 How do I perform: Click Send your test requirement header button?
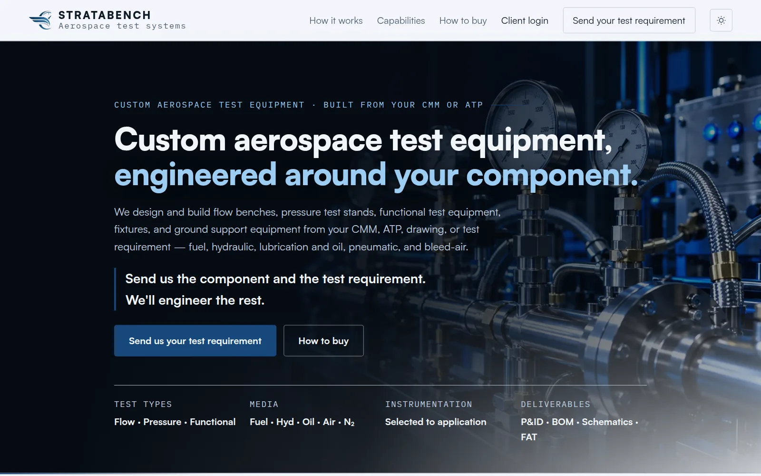pyautogui.click(x=629, y=20)
